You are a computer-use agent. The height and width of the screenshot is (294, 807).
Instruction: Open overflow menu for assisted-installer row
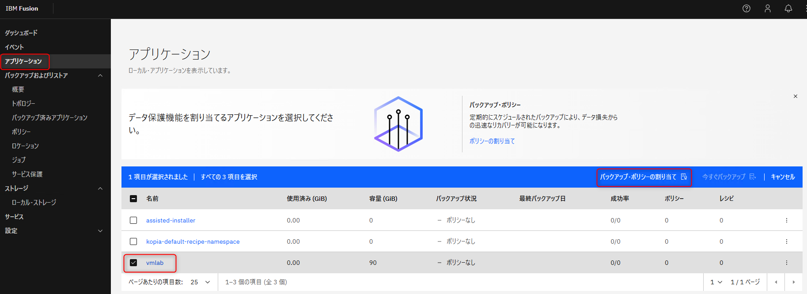click(787, 220)
